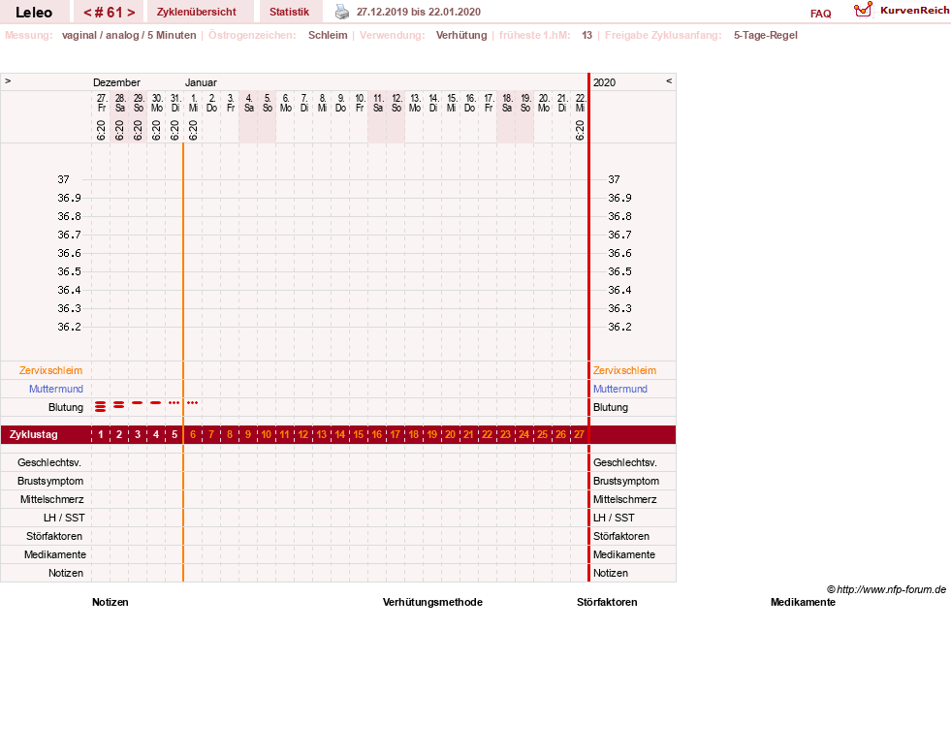951x756 pixels.
Task: Collapse chart with top-right < arrow
Action: [669, 80]
